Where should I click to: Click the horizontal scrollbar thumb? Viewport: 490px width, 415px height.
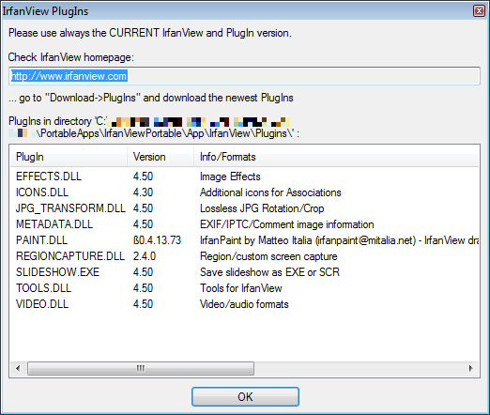point(141,368)
